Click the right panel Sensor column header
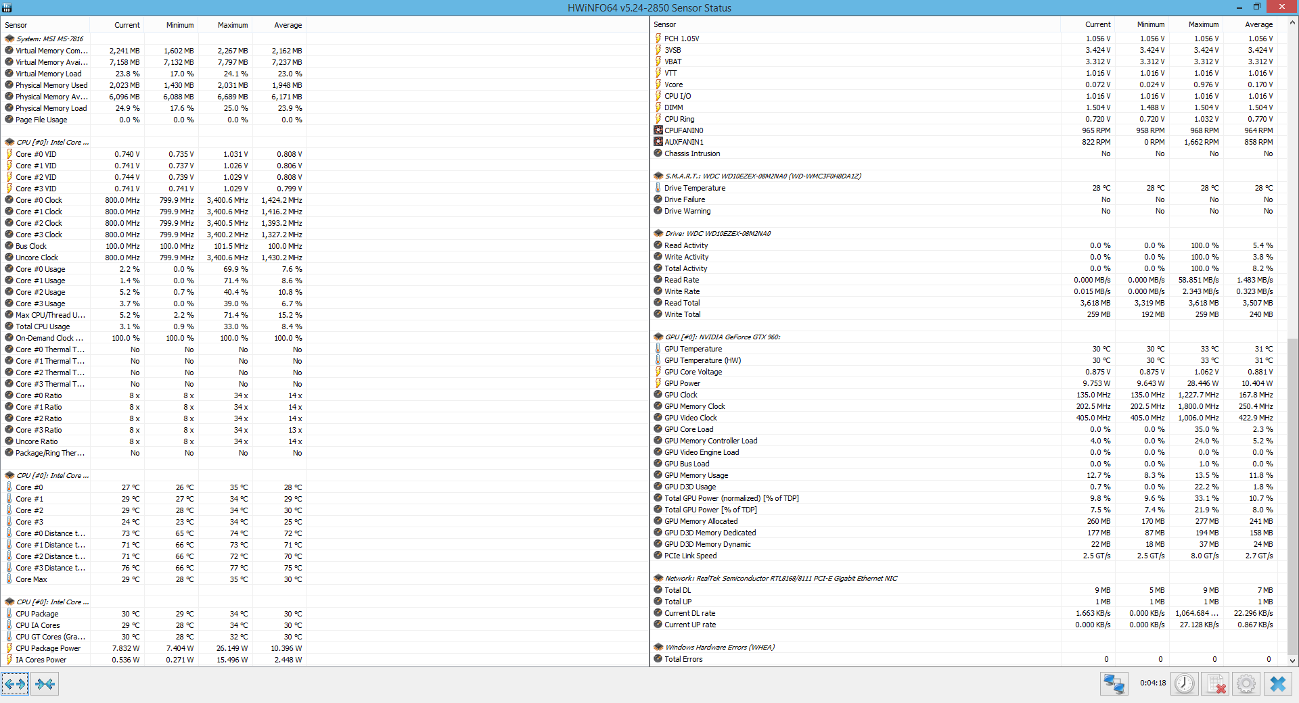 (x=855, y=24)
